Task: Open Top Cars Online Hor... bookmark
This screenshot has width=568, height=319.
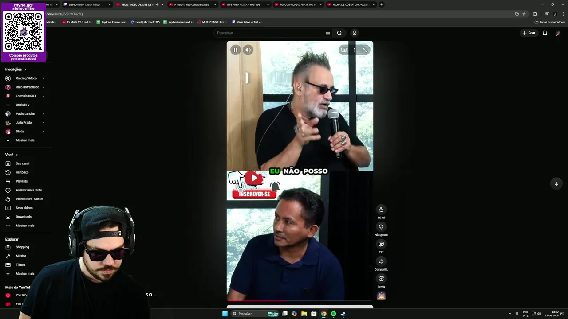Action: (x=112, y=22)
